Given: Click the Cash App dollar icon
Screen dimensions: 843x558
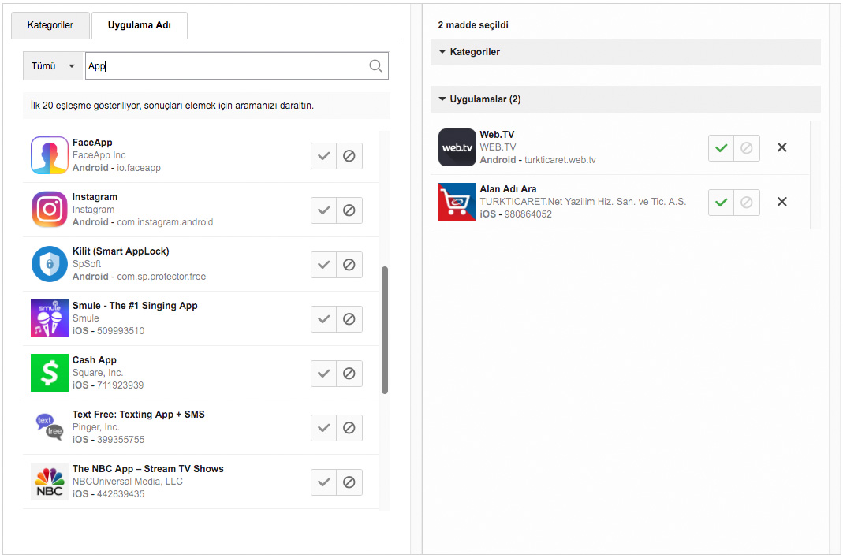Looking at the screenshot, I should click(50, 373).
